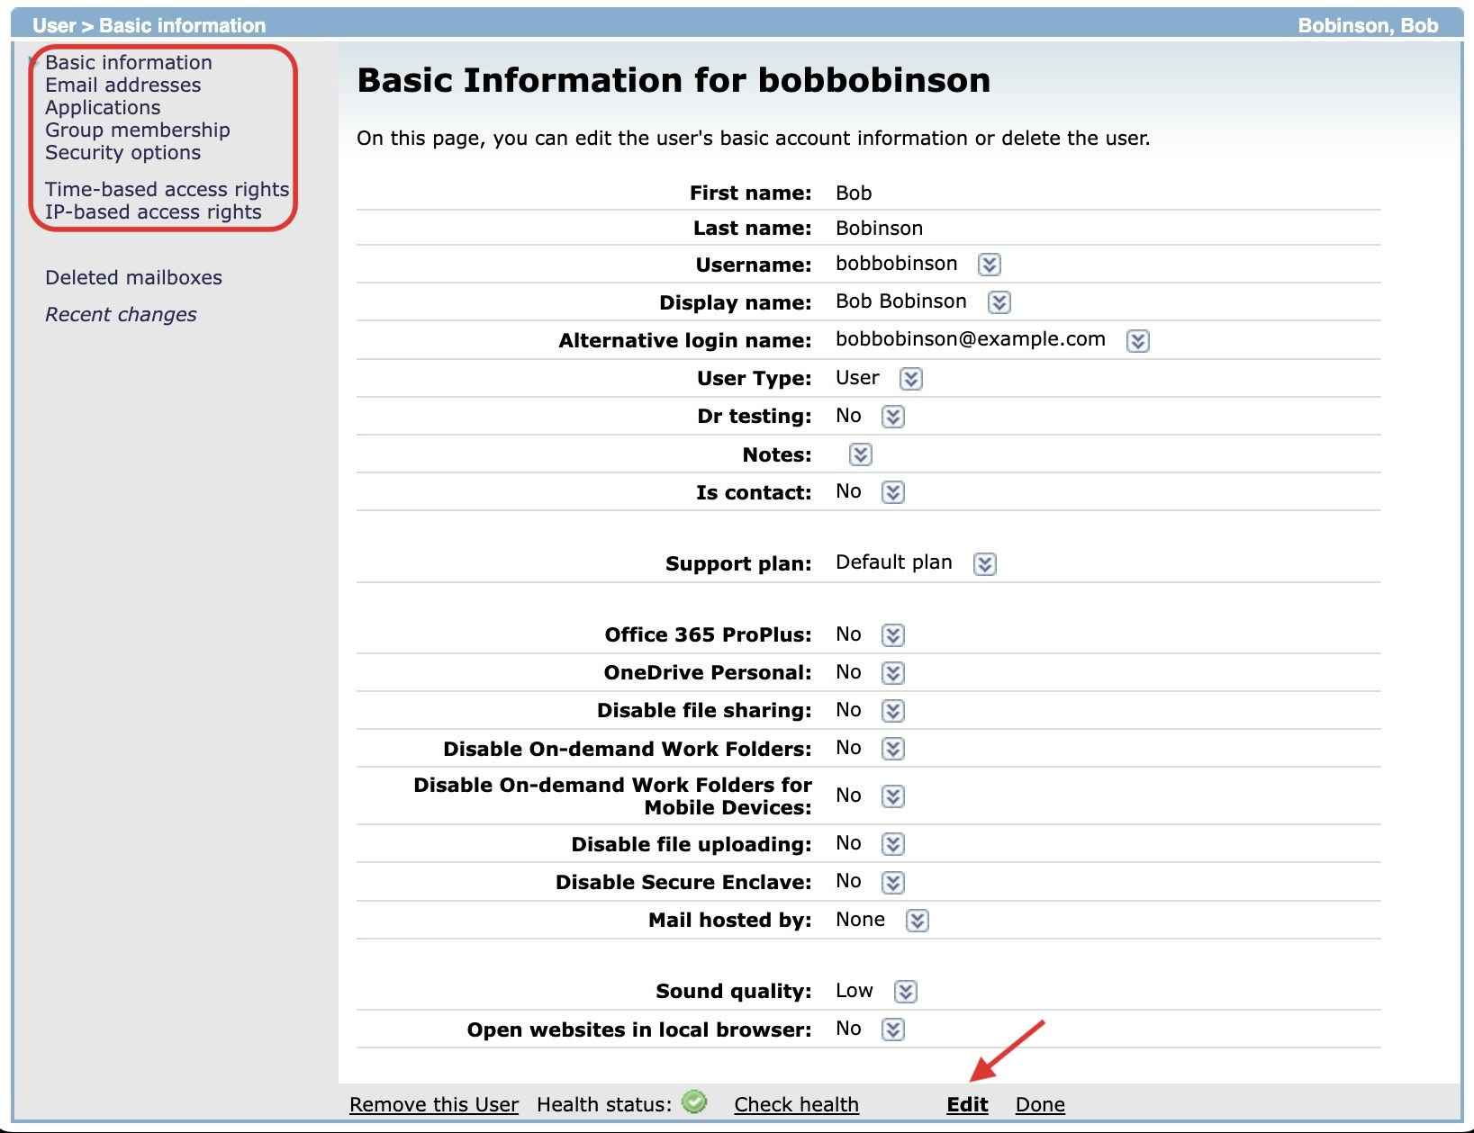Open the Email addresses sidebar item
This screenshot has height=1133, width=1474.
click(x=123, y=85)
